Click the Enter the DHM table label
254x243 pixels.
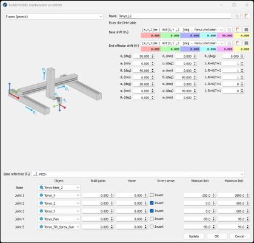[x=122, y=23]
